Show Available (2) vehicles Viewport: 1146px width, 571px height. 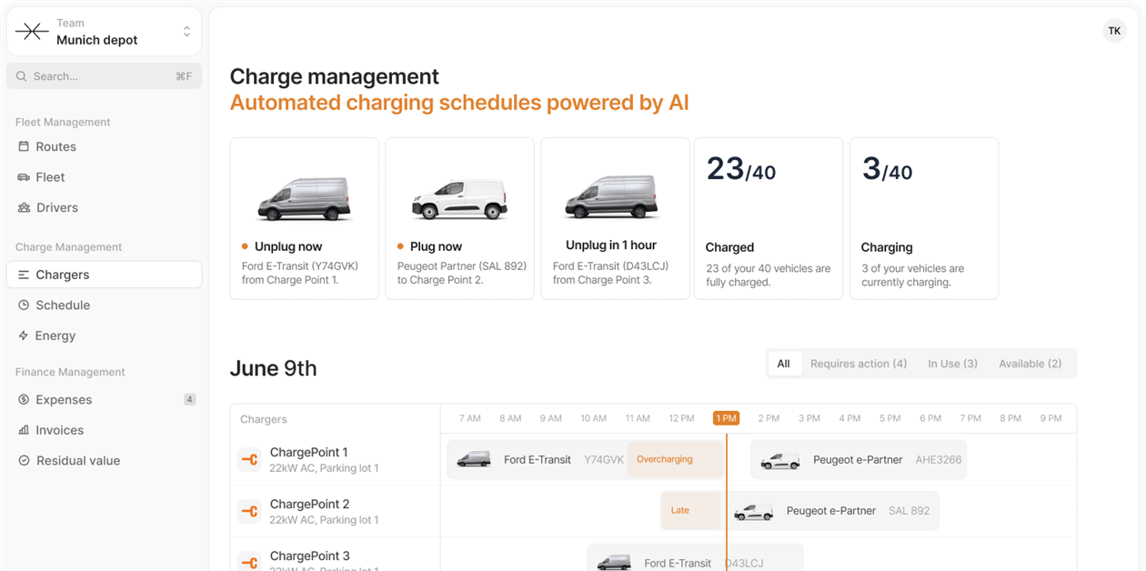pos(1031,363)
